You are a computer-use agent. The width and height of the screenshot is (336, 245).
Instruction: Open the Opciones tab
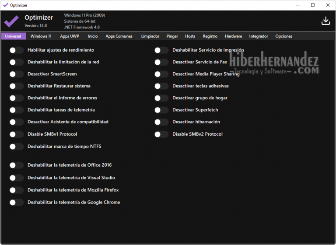pos(283,36)
